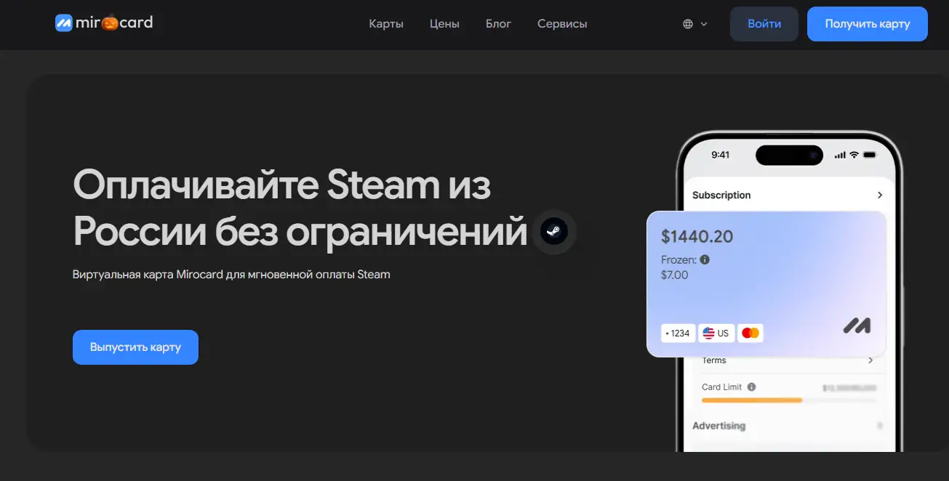Click the phone's Wi-Fi status icon
The image size is (949, 481).
(854, 155)
